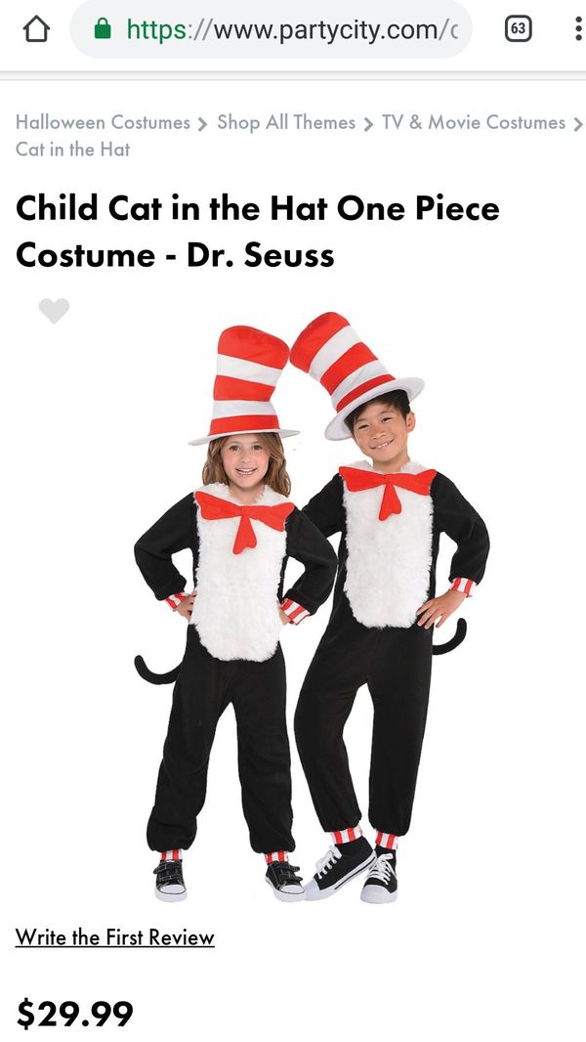The width and height of the screenshot is (586, 1042).
Task: Click the product title heading
Action: tap(258, 232)
